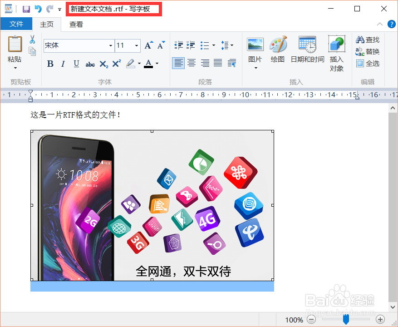Viewport: 398px width, 327px height.
Task: Toggle underline formatting
Action: tap(76, 64)
